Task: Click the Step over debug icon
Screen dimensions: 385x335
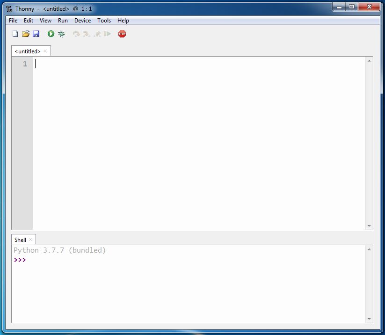Action: (76, 34)
